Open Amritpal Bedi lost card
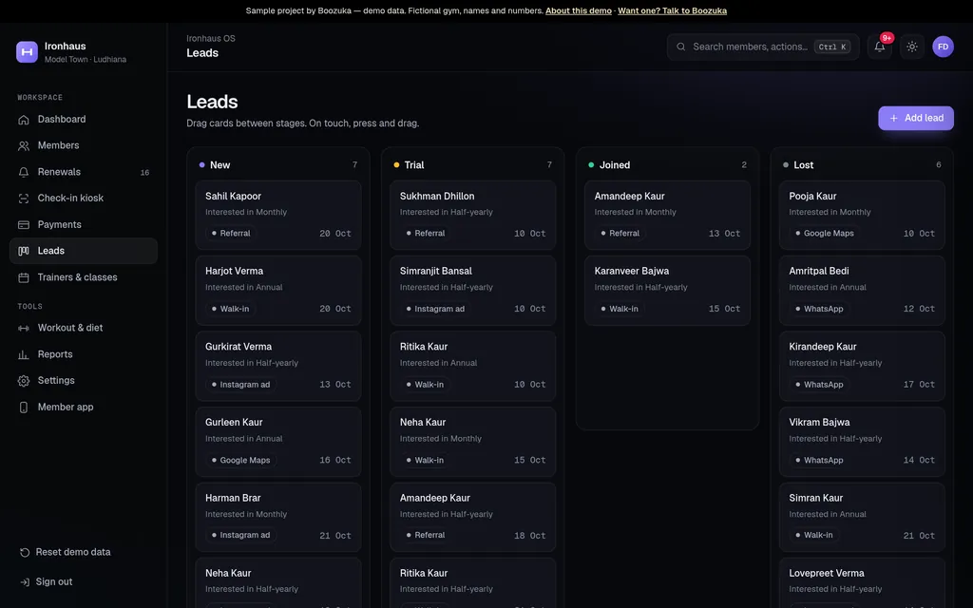973x608 pixels. [x=862, y=291]
